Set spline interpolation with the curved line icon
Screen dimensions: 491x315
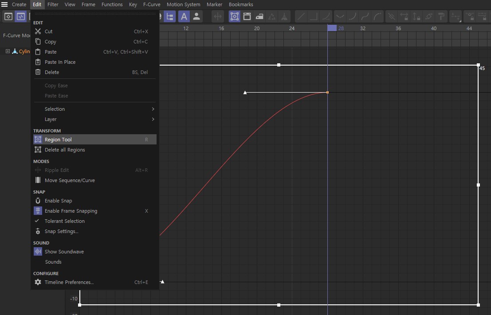(326, 16)
